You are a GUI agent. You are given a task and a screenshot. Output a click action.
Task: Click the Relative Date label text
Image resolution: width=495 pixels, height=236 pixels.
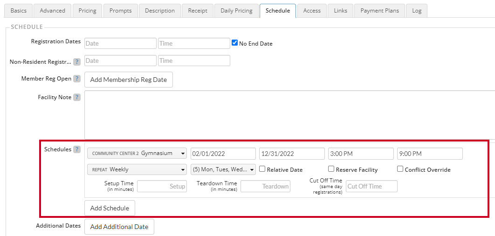[x=285, y=170]
